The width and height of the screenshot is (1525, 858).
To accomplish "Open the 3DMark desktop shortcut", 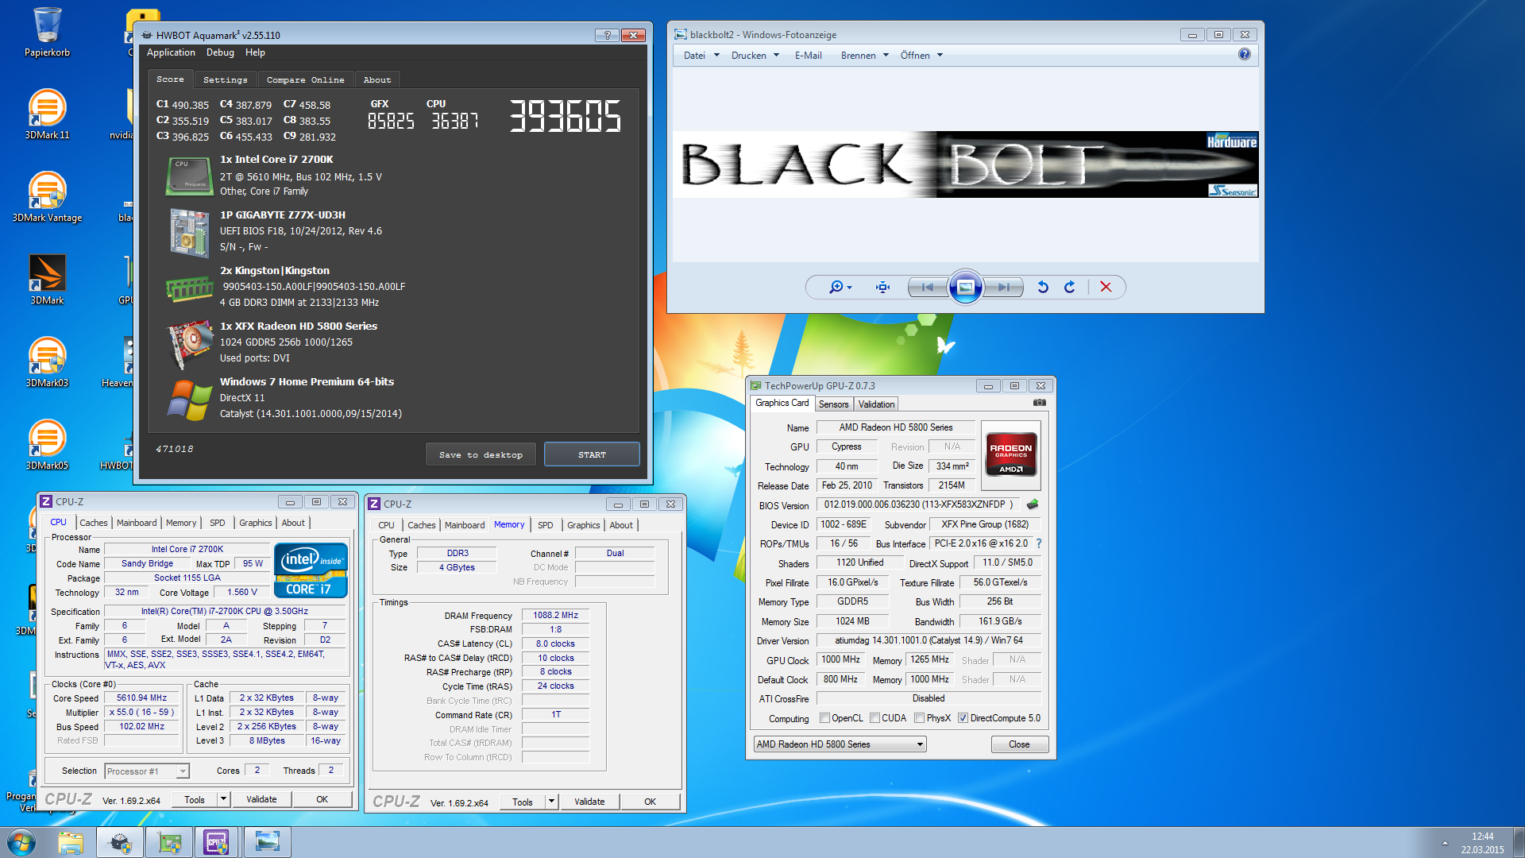I will pyautogui.click(x=47, y=280).
